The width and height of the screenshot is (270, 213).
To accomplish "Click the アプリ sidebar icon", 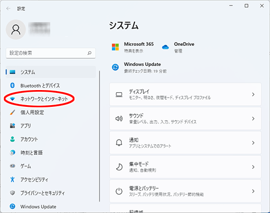I will coord(12,126).
